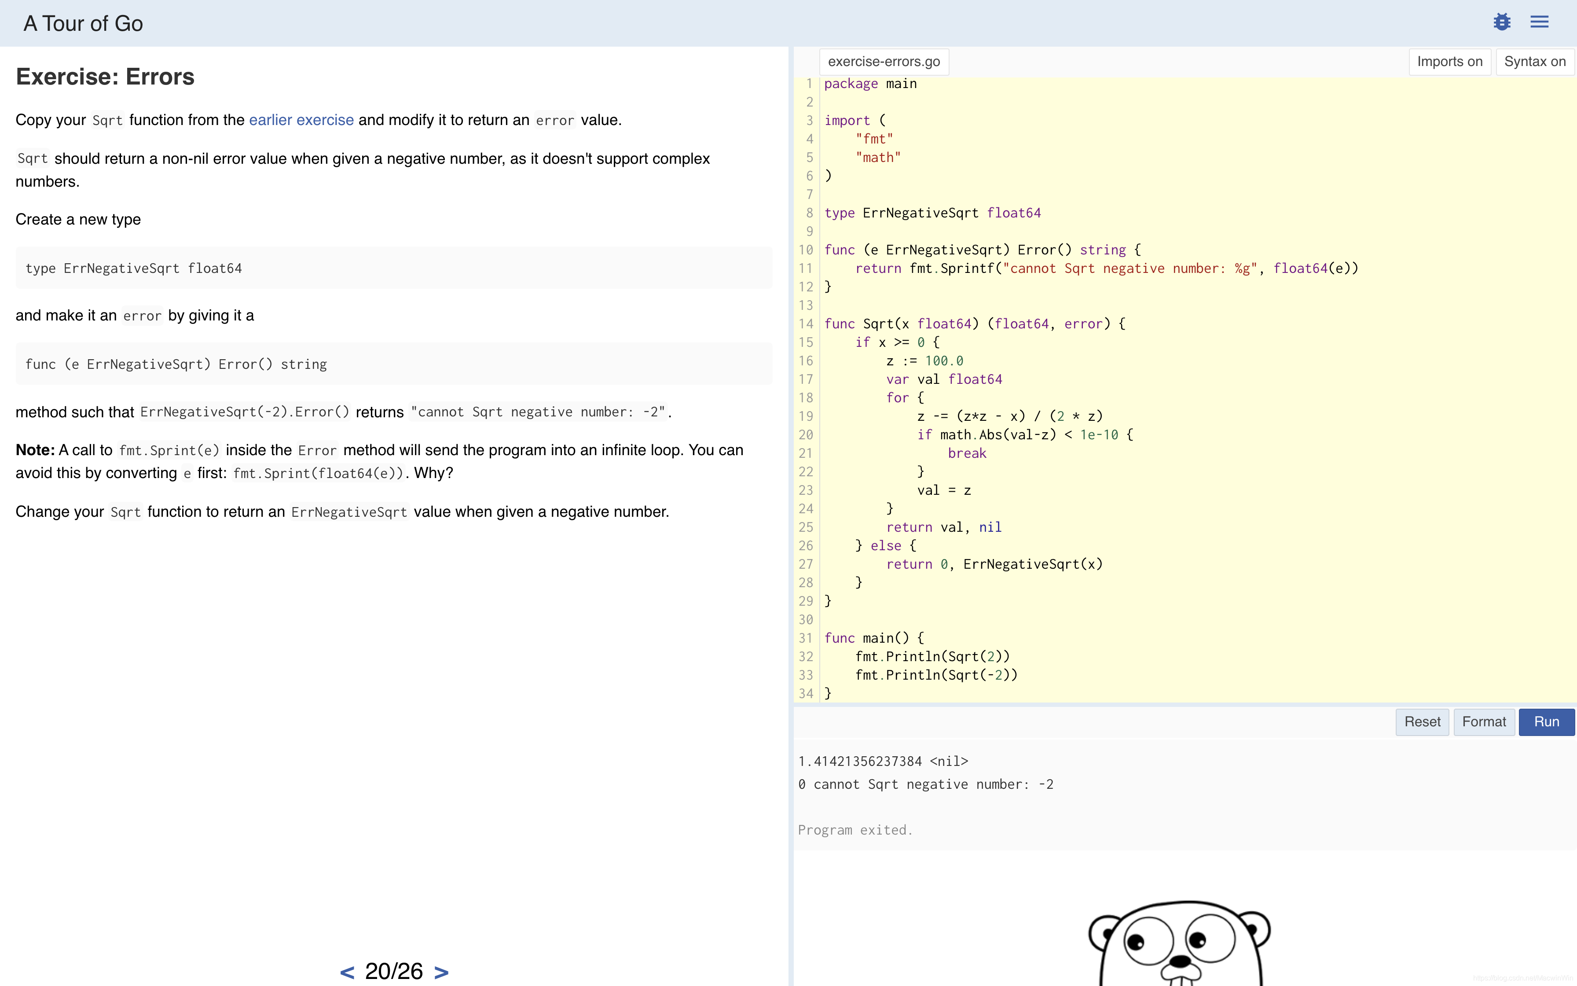
Task: Click fmt.Sprint(float64(e)) inline code
Action: click(319, 474)
